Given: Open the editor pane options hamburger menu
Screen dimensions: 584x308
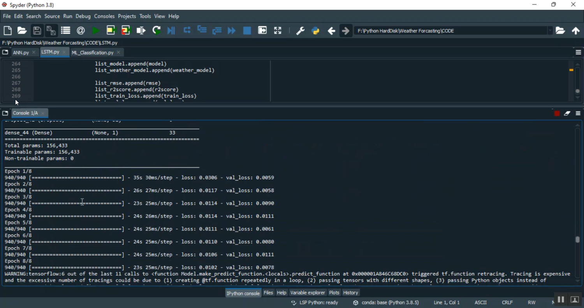Looking at the screenshot, I should tap(578, 53).
